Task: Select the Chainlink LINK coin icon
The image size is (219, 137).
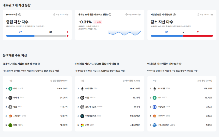Action: pos(155,107)
